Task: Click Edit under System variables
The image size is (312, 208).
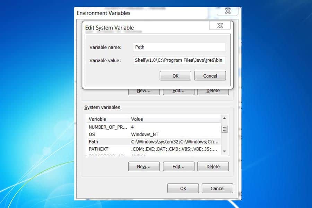Action: [x=178, y=166]
